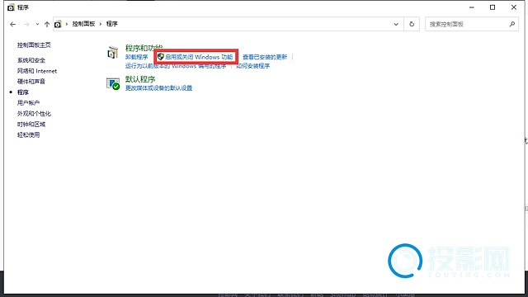This screenshot has height=297, width=528.
Task: Open 轻松使用 category
Action: pos(28,134)
